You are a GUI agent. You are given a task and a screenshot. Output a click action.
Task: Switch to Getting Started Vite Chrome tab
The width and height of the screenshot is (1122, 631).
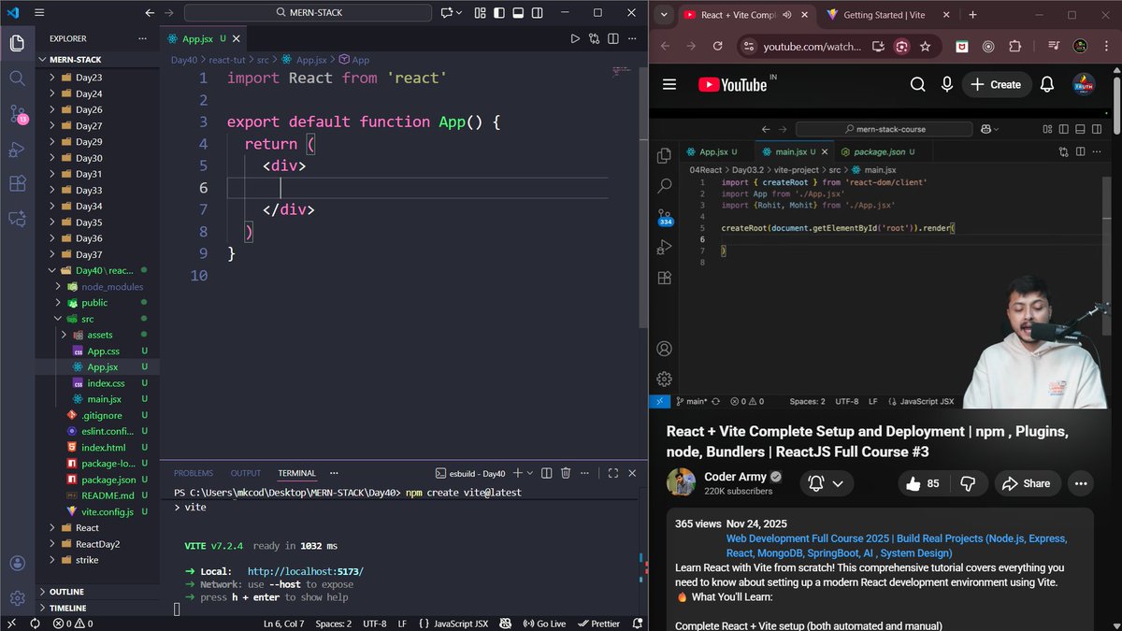coord(884,15)
